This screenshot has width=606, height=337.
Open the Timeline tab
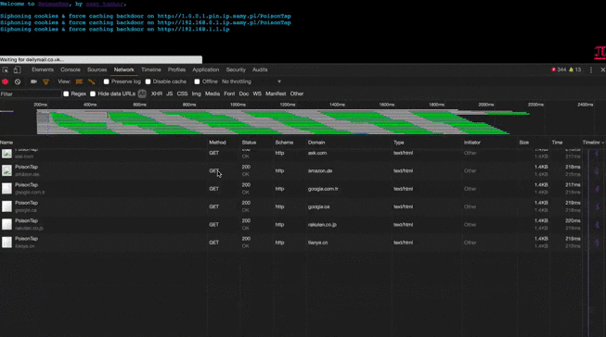pyautogui.click(x=151, y=69)
